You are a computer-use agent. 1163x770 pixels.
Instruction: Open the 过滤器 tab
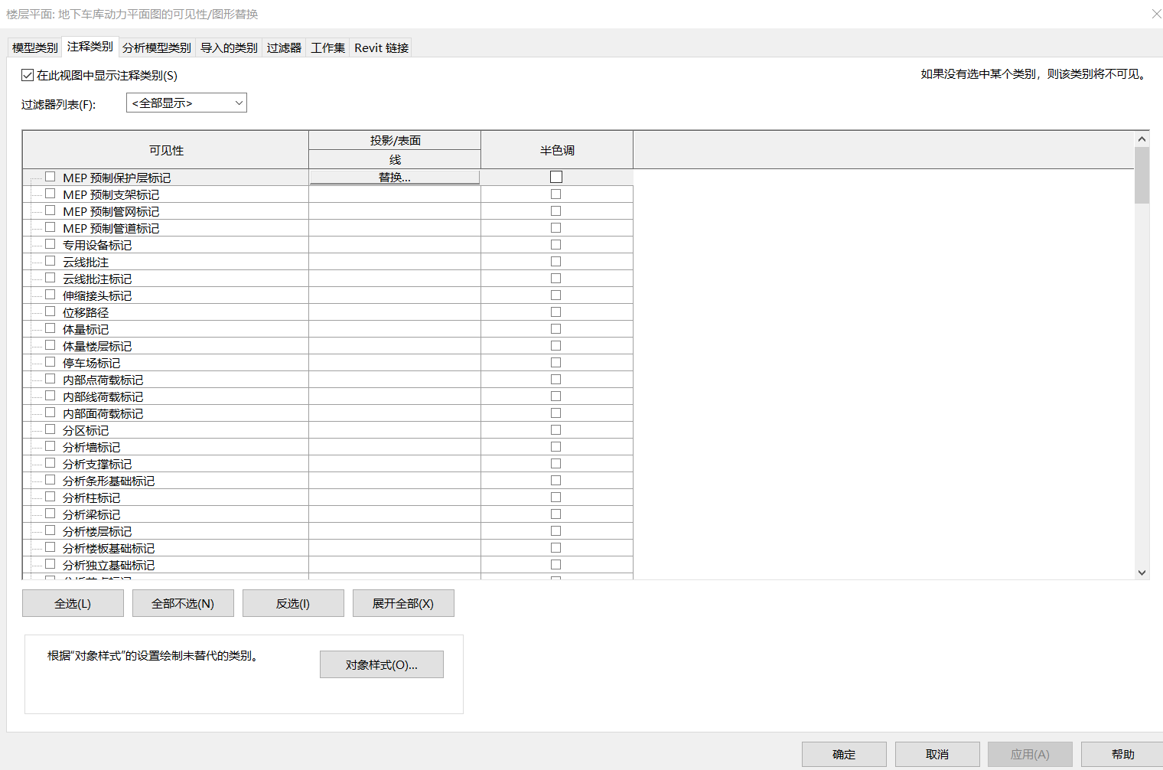click(x=284, y=47)
